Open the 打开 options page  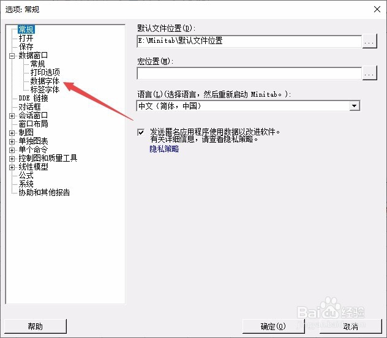26,38
